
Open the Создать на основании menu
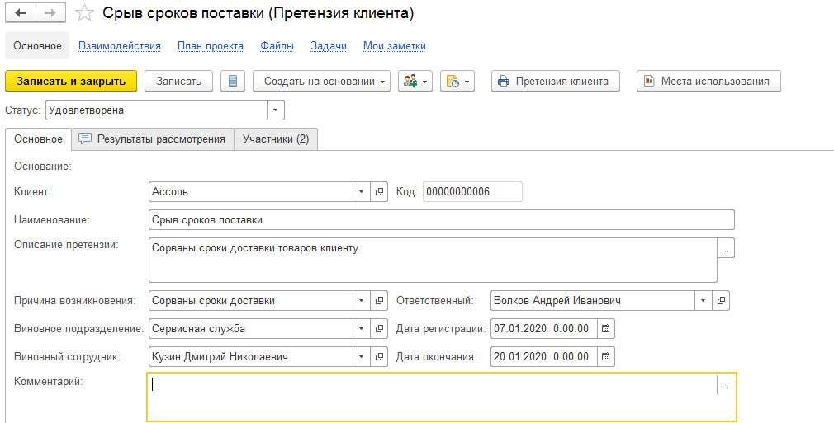click(321, 81)
